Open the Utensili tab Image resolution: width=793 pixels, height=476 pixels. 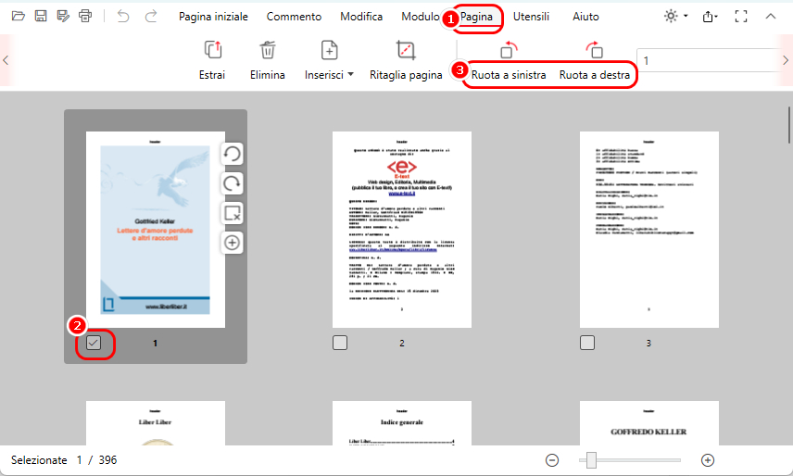click(531, 17)
